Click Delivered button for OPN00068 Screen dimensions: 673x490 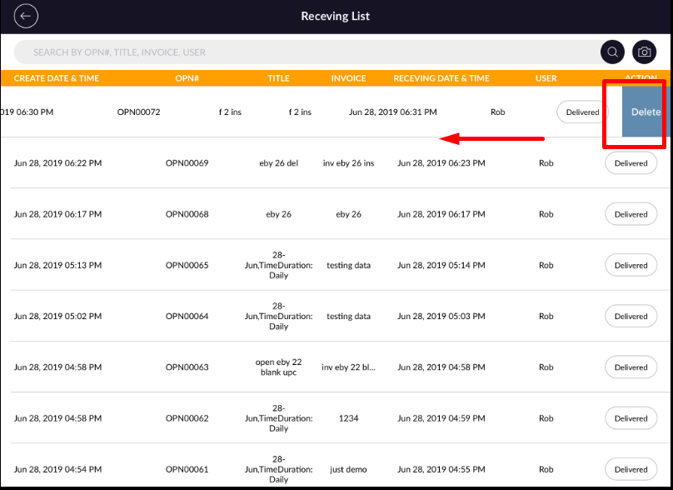[x=631, y=214]
